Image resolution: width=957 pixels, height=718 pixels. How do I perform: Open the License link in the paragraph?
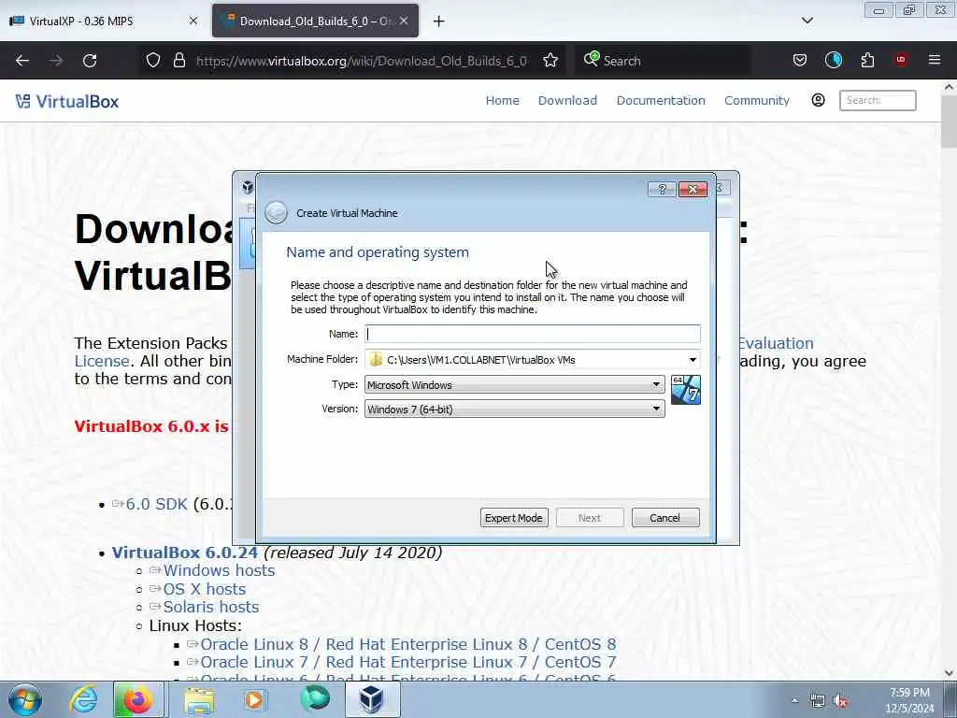point(102,361)
